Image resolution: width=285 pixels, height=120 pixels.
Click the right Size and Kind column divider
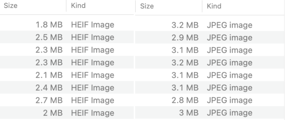[202, 6]
